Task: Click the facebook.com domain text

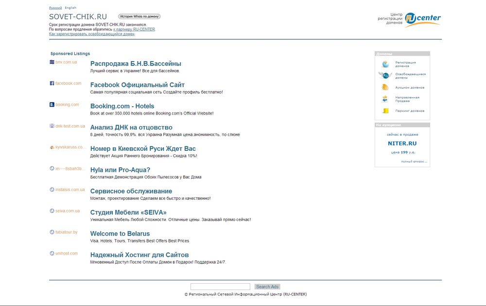Action: click(68, 83)
